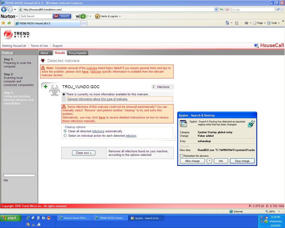
Task: Click the Refresh page icon
Action: 222,9
